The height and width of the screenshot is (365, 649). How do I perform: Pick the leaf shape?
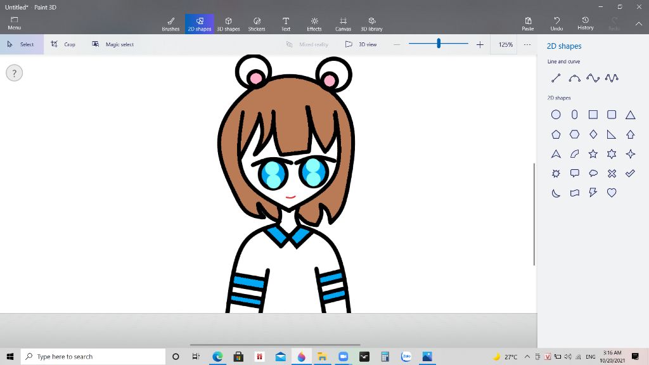[x=574, y=154]
